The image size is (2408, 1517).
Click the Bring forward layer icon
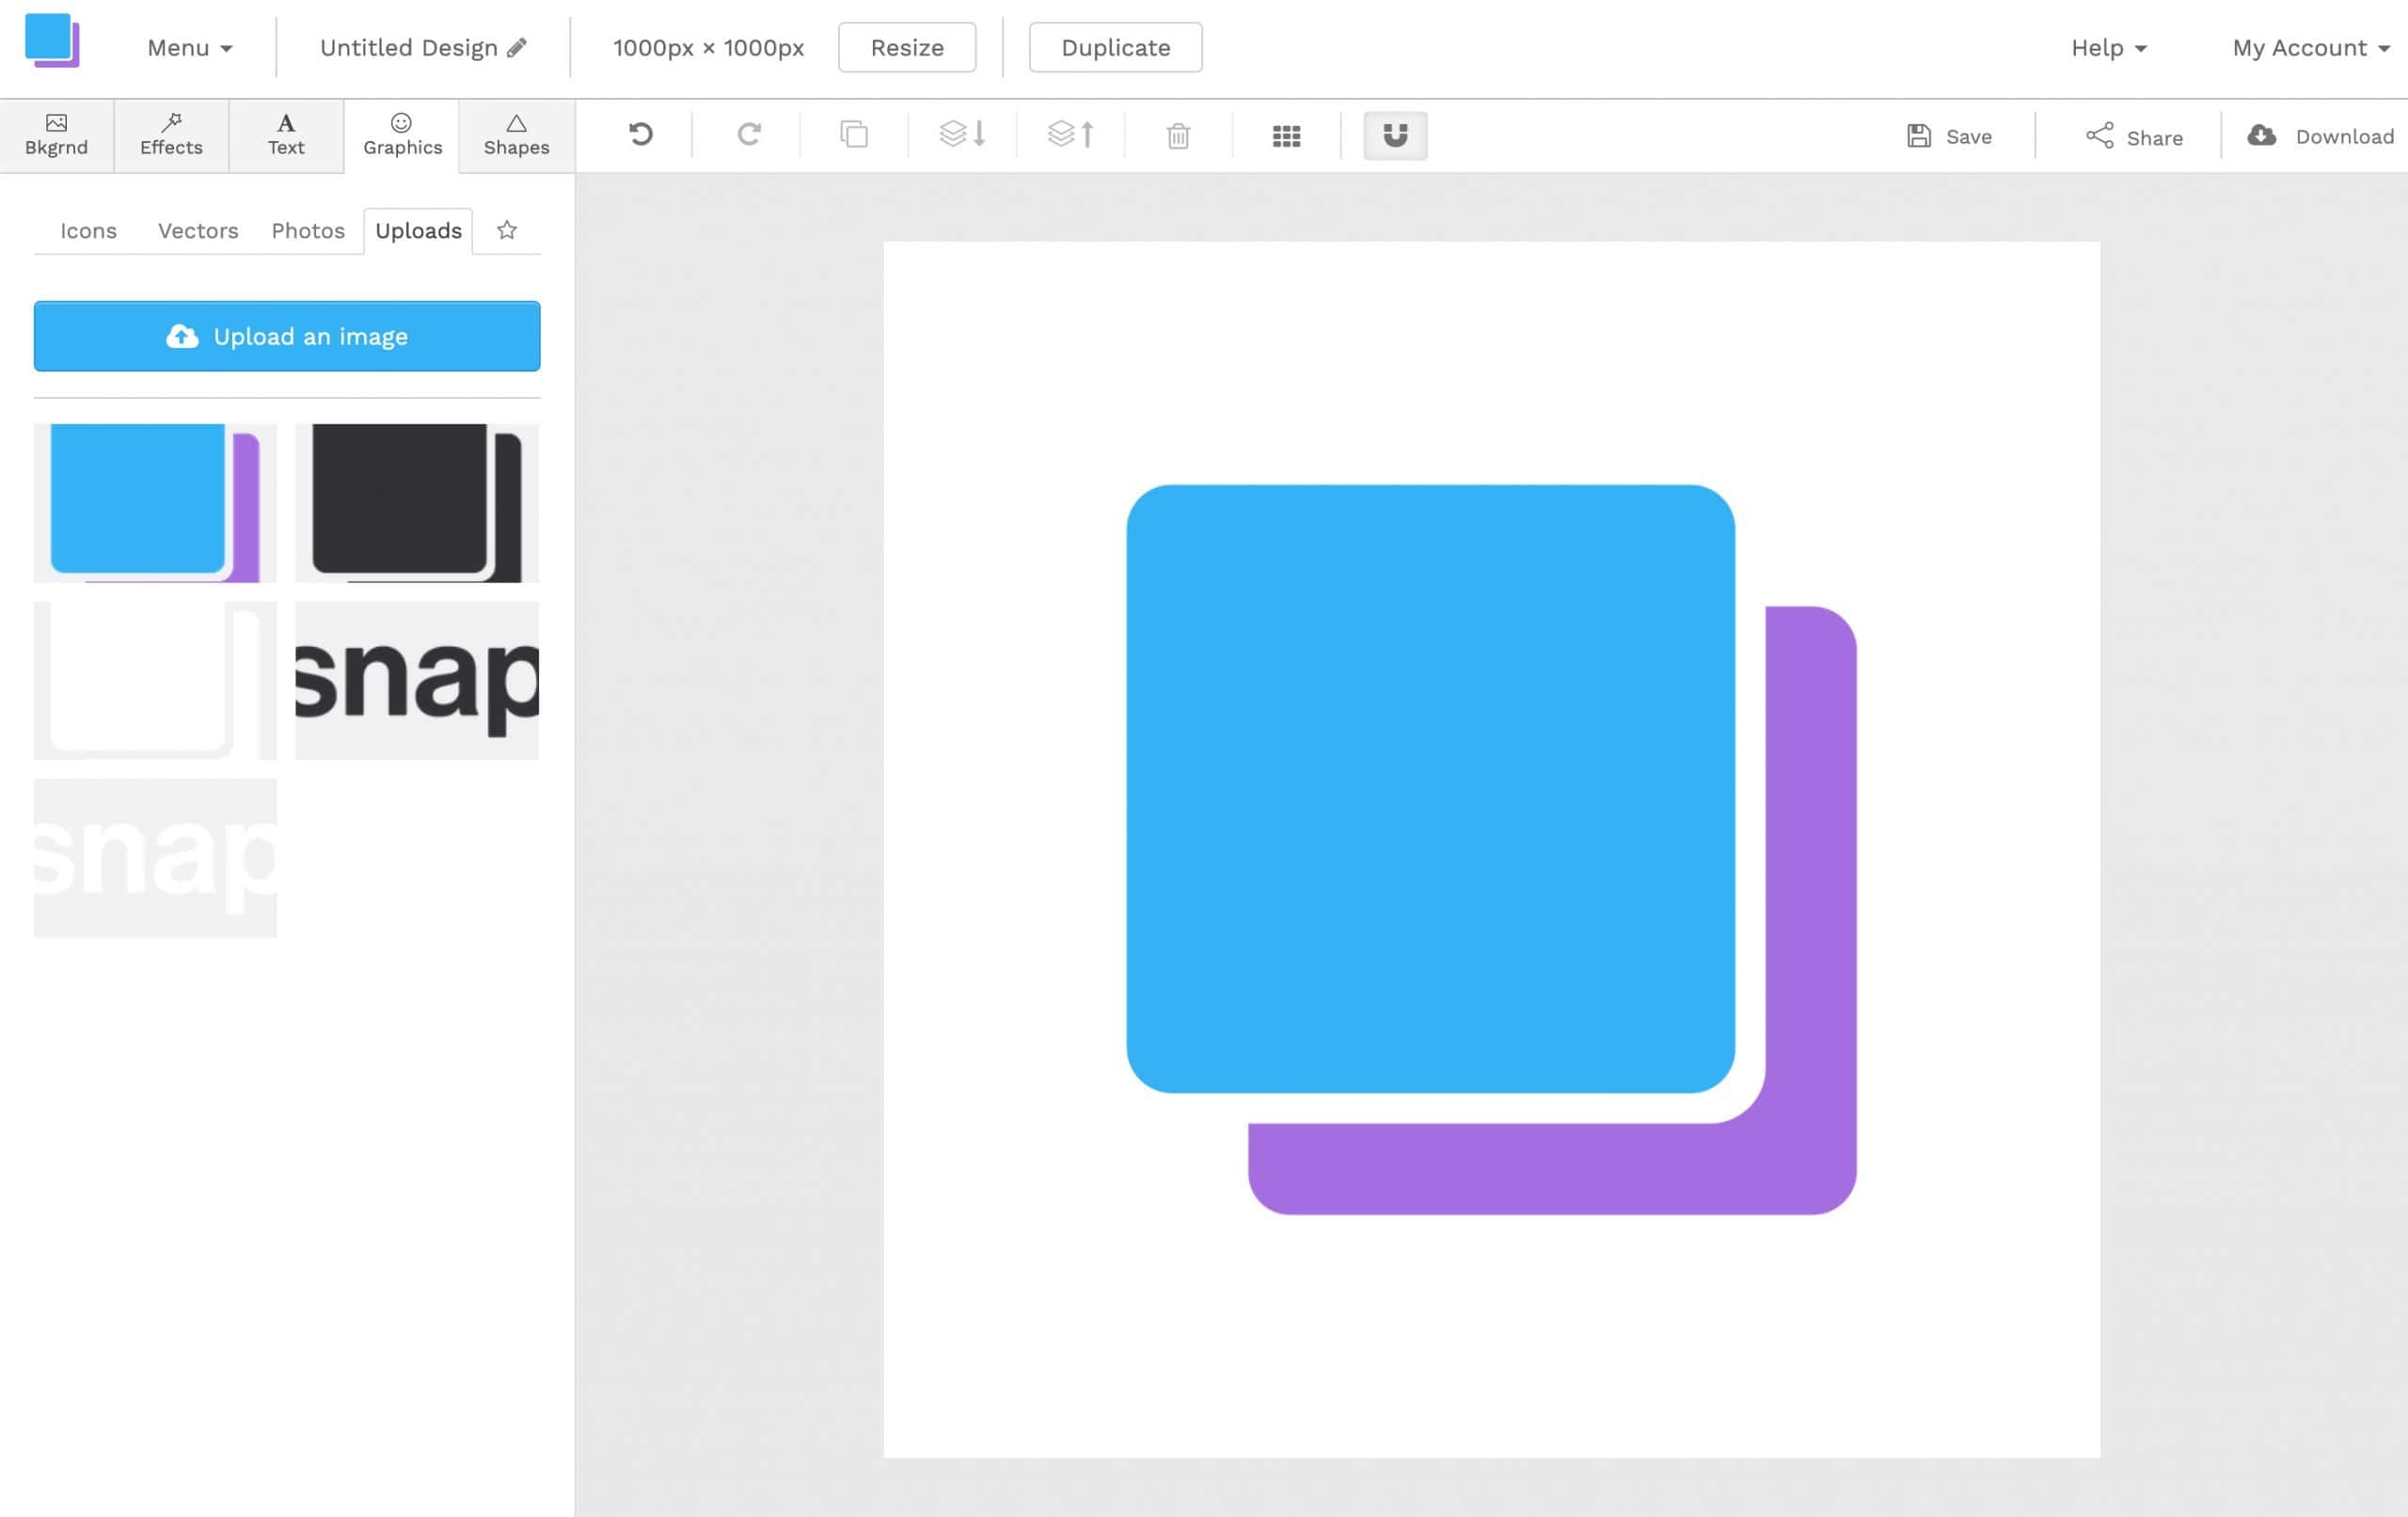click(1071, 134)
